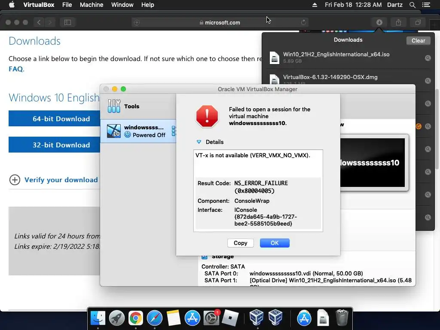Toggle Safari sidebar button
Viewport: 440px width, 330px height.
(x=67, y=22)
